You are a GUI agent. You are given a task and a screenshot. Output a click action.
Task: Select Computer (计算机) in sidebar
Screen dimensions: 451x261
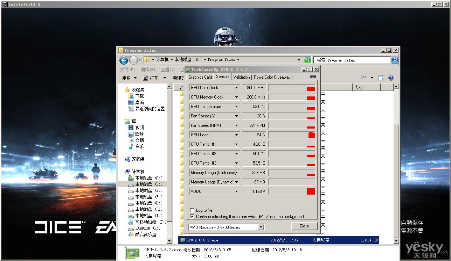[x=138, y=172]
